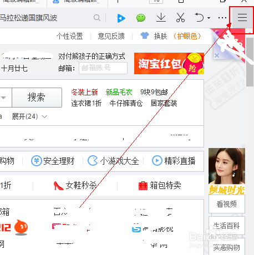Screen dimensions: 254x255
Task: Click the 实惠购物 sidebar button
Action: click(227, 247)
